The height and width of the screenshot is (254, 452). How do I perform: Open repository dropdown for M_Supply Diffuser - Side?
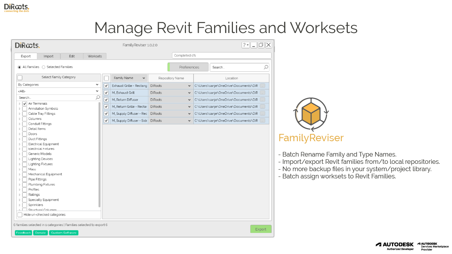click(189, 120)
